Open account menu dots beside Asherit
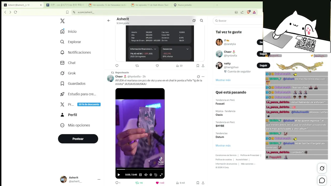The width and height of the screenshot is (331, 186). pos(99,179)
